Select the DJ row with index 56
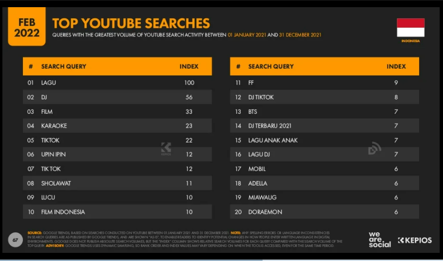Viewport: 443px width, 261px height. point(117,97)
